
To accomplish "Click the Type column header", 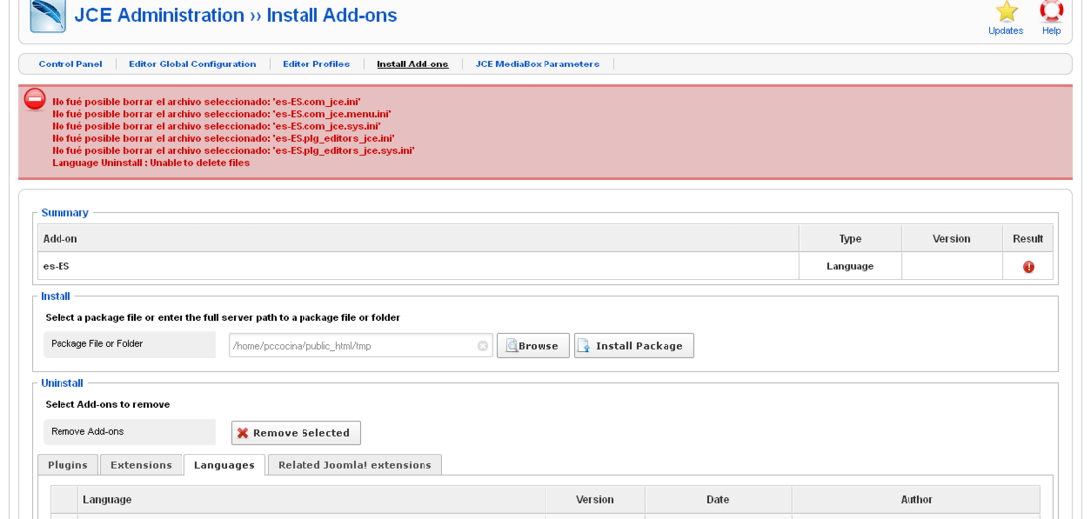I will click(850, 238).
